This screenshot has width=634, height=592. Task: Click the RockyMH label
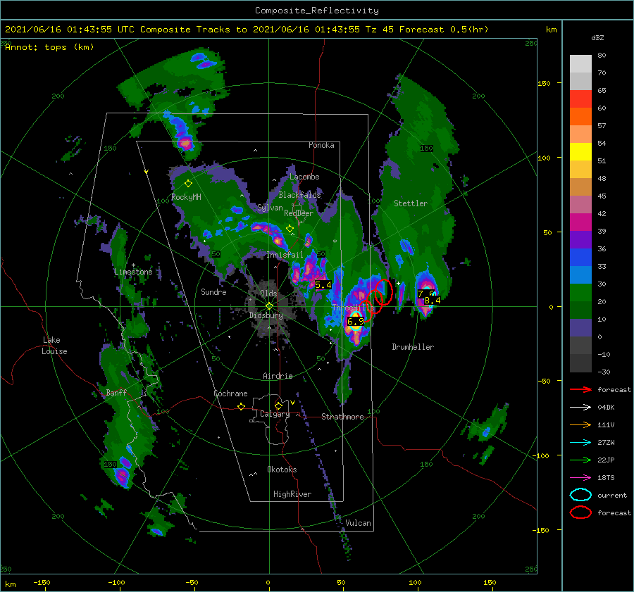coord(186,197)
